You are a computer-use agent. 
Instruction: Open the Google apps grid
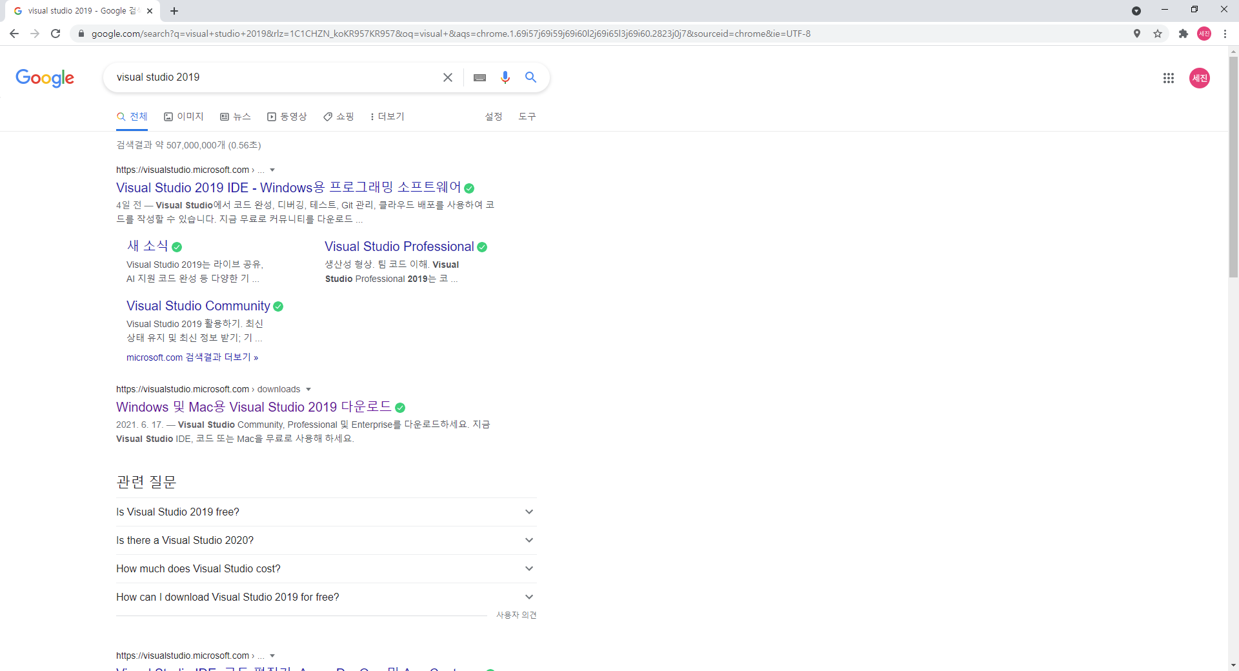click(1169, 78)
